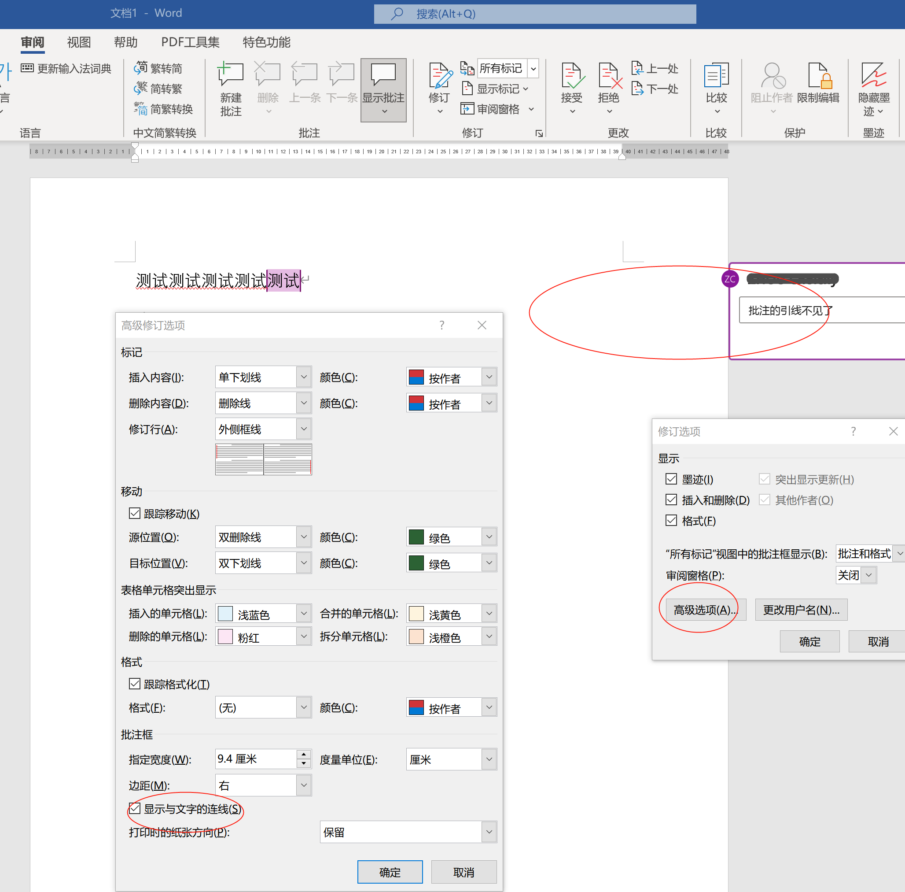
Task: Open the Review Pane (审阅窗格) 关闭 dropdown
Action: click(x=856, y=575)
